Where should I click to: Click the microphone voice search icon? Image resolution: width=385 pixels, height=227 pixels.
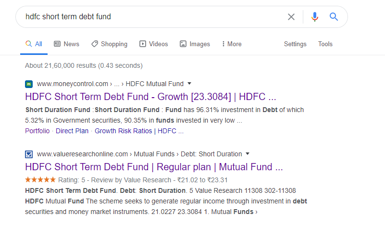[x=315, y=17]
